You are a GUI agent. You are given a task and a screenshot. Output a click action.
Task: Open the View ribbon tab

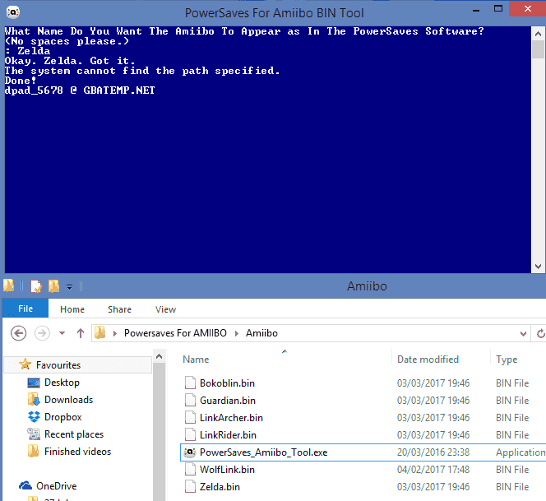166,309
